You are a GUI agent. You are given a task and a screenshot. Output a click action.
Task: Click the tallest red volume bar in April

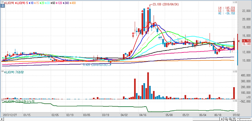tap(148, 86)
